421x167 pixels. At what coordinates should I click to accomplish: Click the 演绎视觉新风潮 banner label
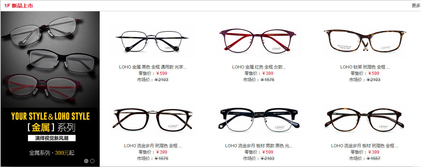point(52,138)
